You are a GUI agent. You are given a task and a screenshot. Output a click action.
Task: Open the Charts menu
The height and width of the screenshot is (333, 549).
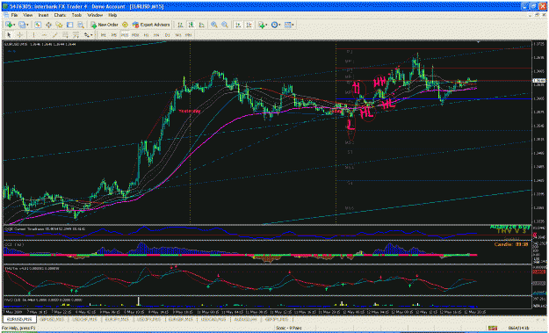coord(60,16)
